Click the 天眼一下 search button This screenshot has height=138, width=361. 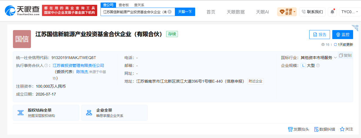click(185, 12)
